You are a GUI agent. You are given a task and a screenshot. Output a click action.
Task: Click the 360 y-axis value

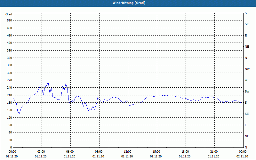click(x=10, y=58)
